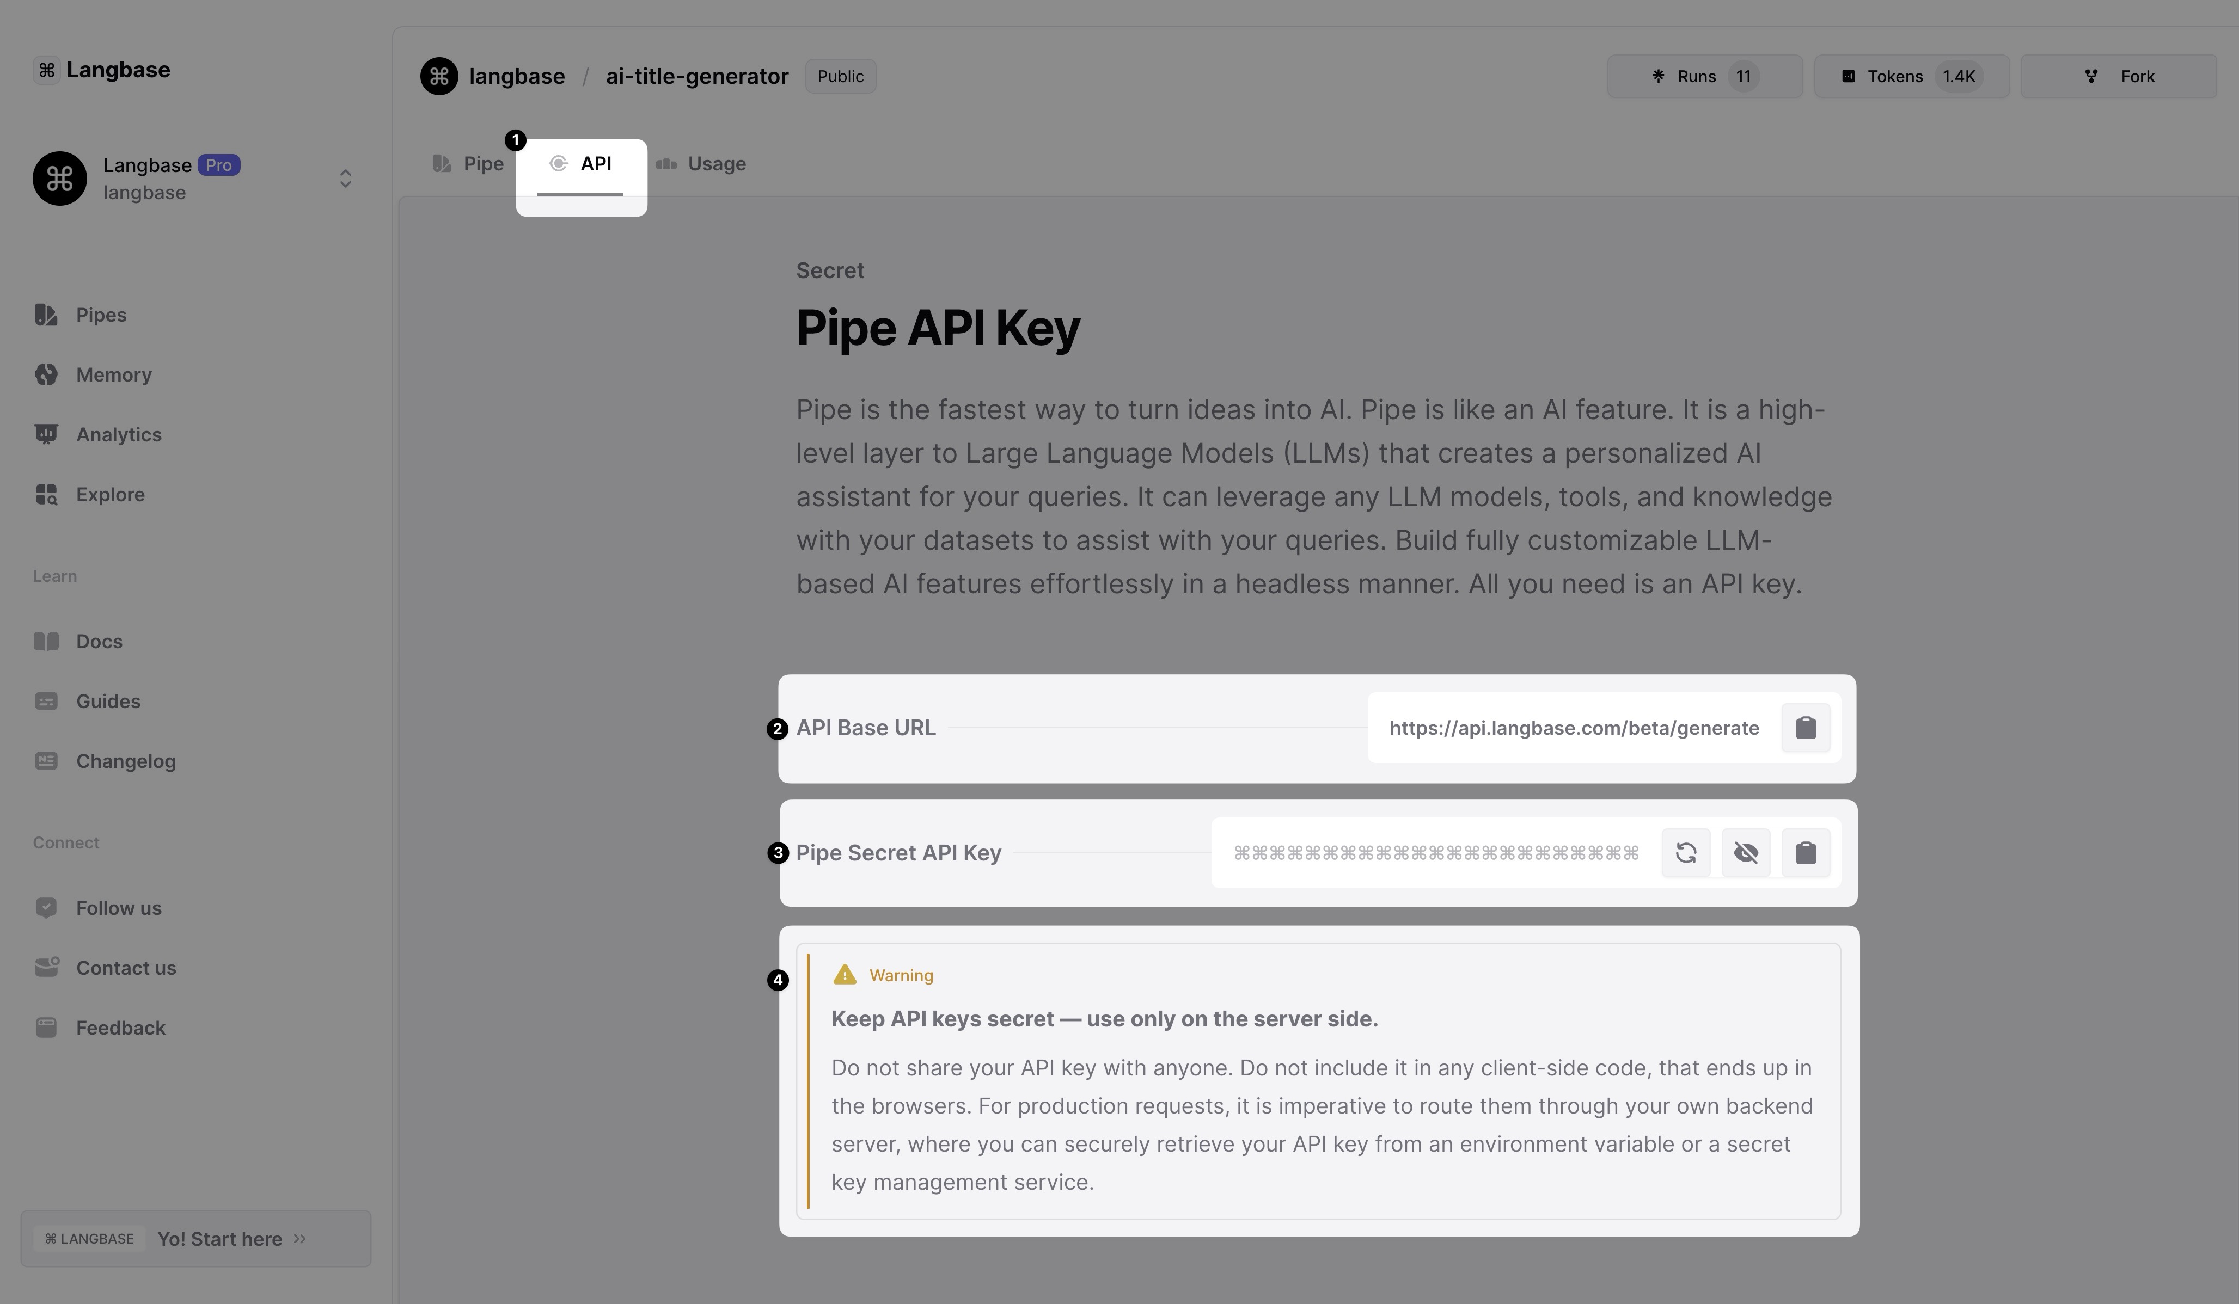
Task: Open the Memory section
Action: pyautogui.click(x=113, y=375)
